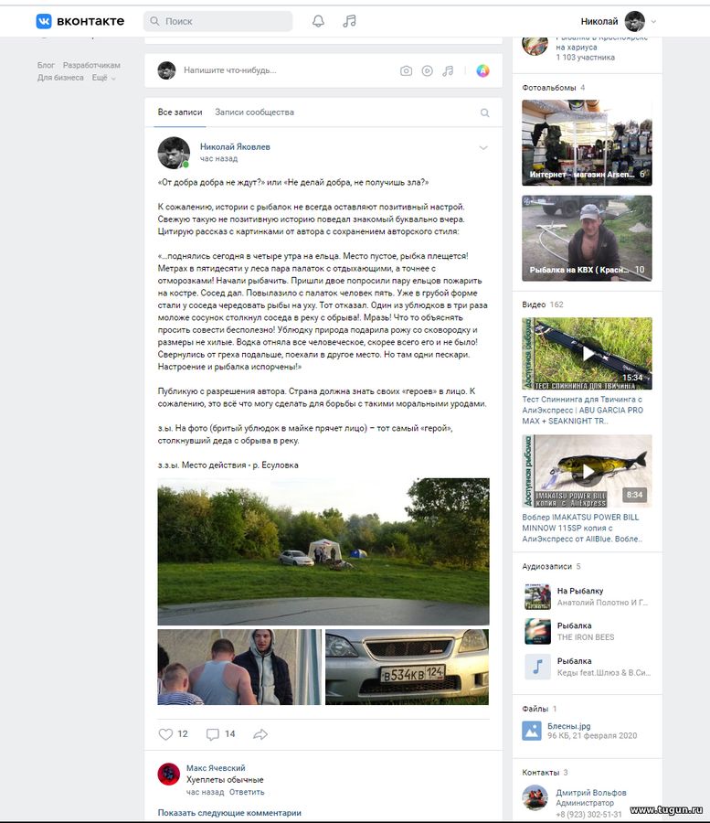The image size is (710, 823).
Task: Focus the Поиск search field
Action: pos(218,21)
